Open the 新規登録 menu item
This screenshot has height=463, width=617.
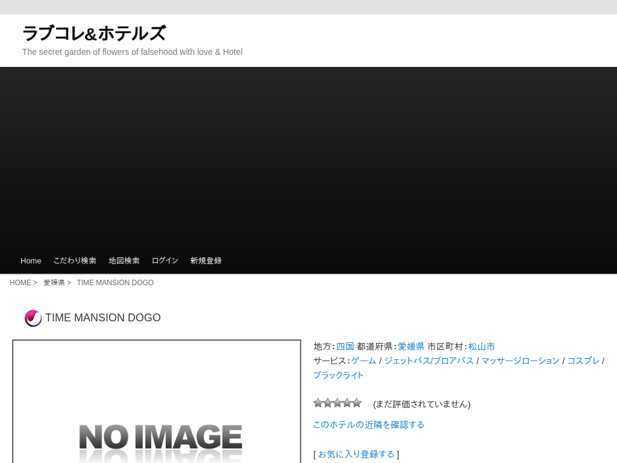point(206,260)
